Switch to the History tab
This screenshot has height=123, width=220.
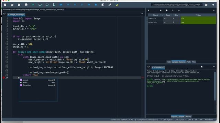(188, 117)
